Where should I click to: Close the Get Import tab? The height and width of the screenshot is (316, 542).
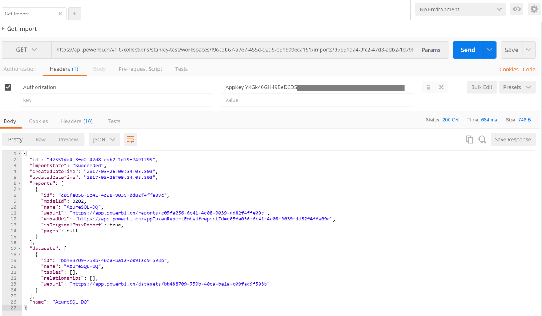point(60,14)
